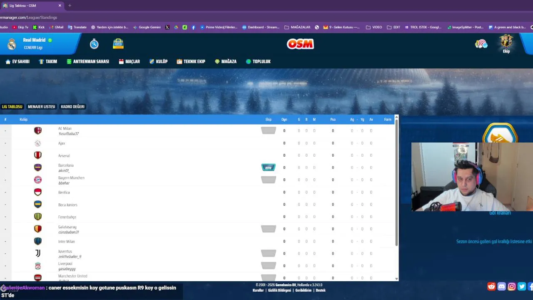The width and height of the screenshot is (533, 300).
Task: Open the TOPLULUK menu
Action: [x=258, y=61]
